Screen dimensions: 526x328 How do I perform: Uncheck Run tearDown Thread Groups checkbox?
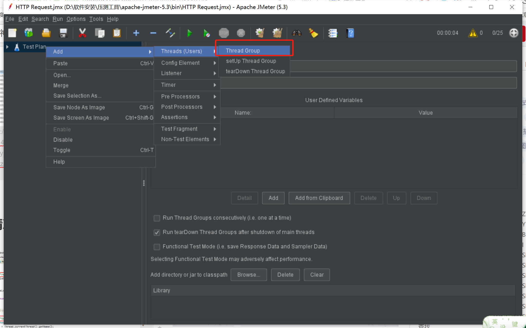tap(157, 232)
